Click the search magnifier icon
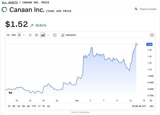 point(136,9)
